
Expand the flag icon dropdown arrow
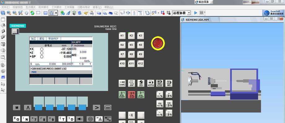(x=158, y=13)
